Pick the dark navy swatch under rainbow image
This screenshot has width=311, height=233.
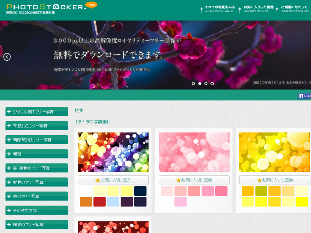(x=140, y=191)
